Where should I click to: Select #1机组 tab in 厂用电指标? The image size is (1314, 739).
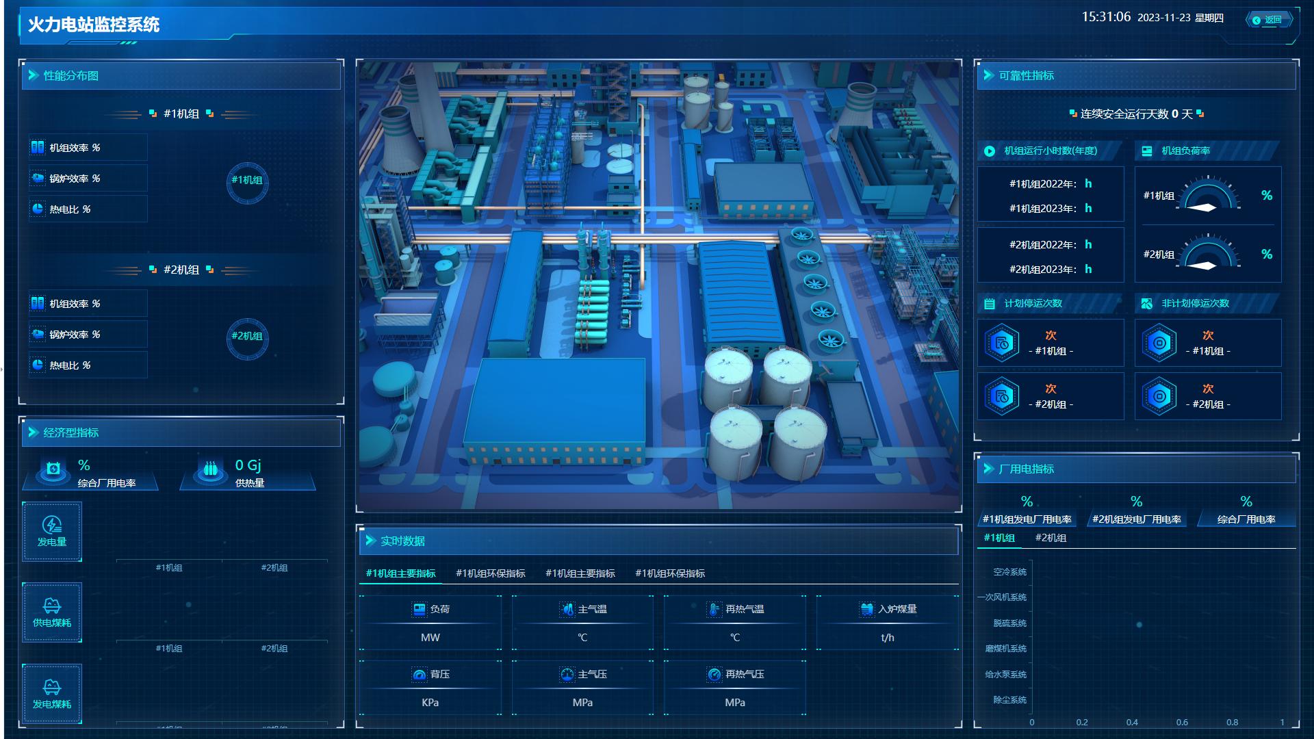(x=999, y=538)
